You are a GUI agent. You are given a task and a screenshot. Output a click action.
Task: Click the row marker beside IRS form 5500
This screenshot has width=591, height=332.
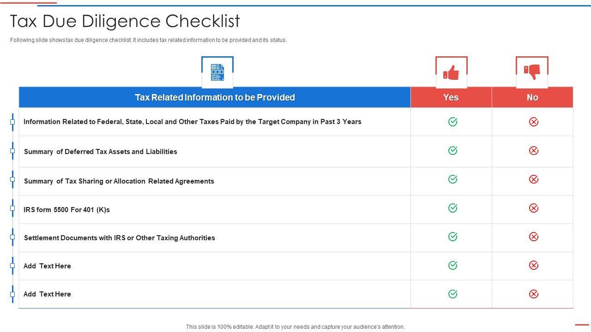(x=12, y=208)
